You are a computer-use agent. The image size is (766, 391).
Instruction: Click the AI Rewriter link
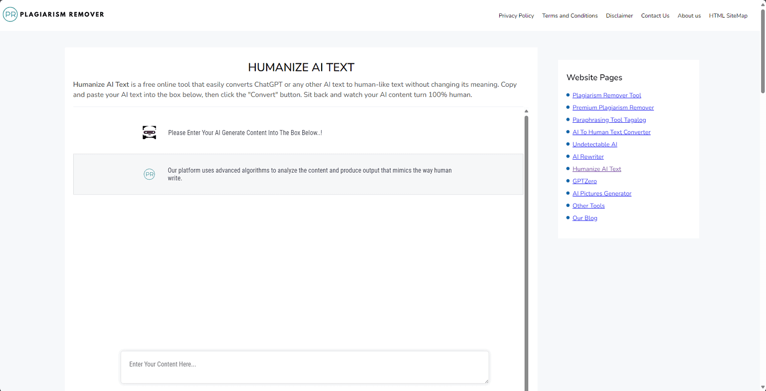(588, 156)
